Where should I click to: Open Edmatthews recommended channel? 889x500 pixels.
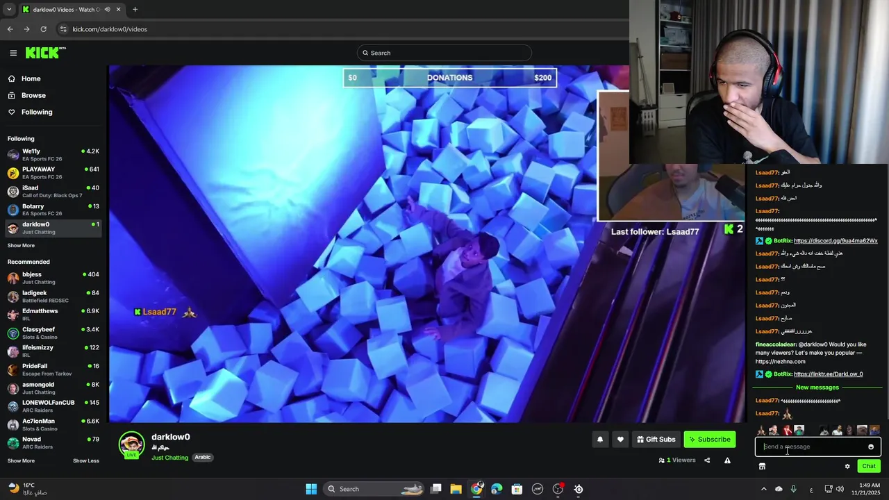click(53, 315)
